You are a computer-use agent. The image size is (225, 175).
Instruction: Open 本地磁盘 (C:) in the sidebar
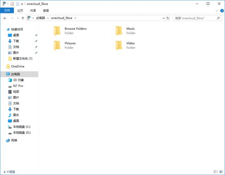(21, 127)
